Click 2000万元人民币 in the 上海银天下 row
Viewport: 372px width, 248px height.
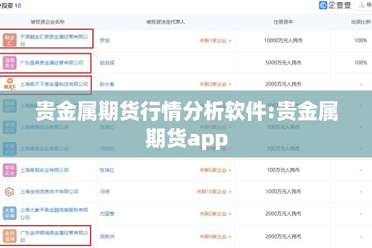283,84
